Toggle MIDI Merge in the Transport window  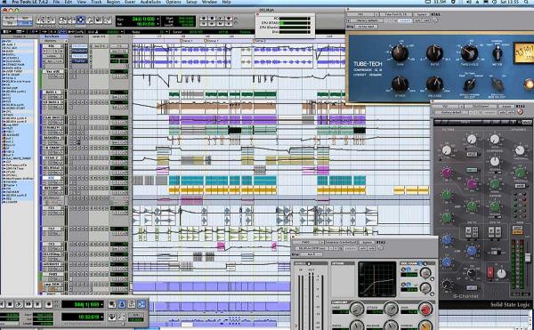142,304
